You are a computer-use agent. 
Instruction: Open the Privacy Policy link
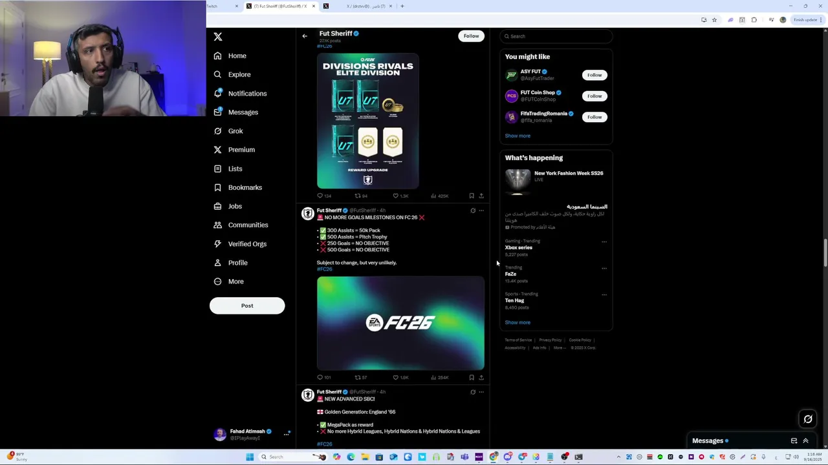click(x=550, y=340)
